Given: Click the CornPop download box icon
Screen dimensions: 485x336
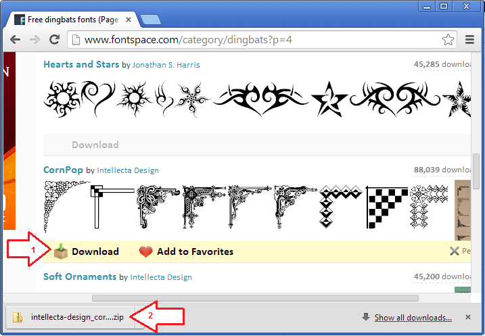Looking at the screenshot, I should 61,251.
